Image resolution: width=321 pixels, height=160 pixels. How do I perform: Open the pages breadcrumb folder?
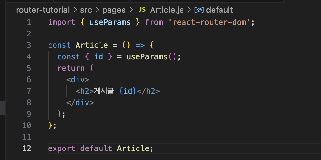click(x=114, y=10)
